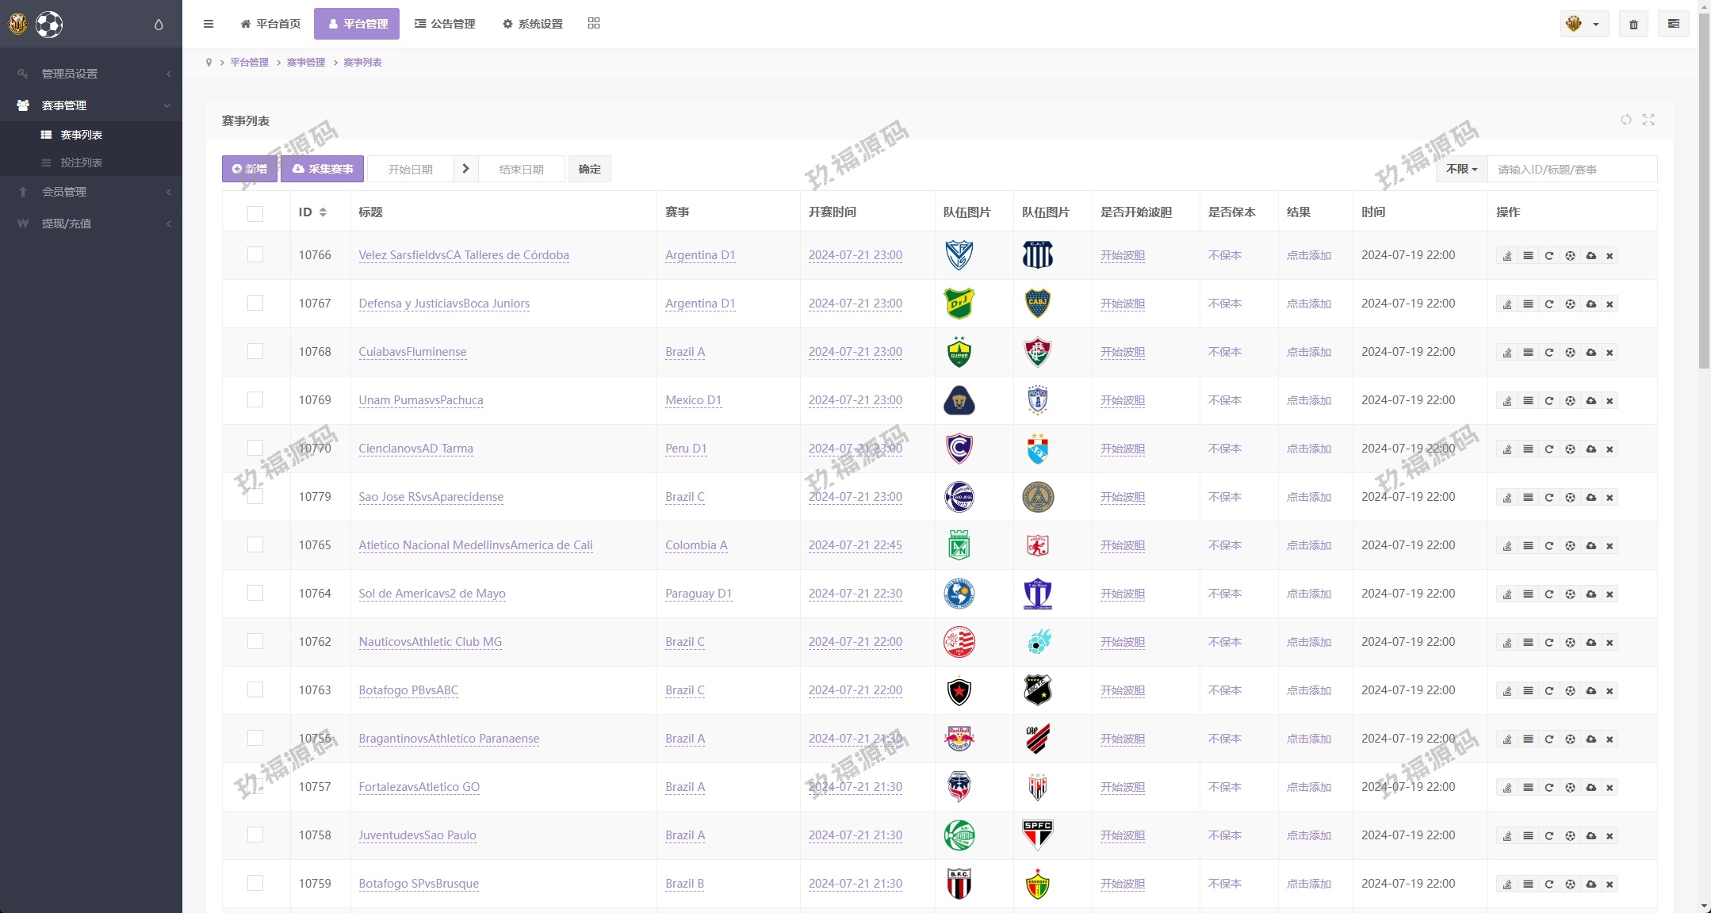Screen dimensions: 1711x913
Task: Click cloud upload icon for row 10767
Action: [x=1590, y=304]
